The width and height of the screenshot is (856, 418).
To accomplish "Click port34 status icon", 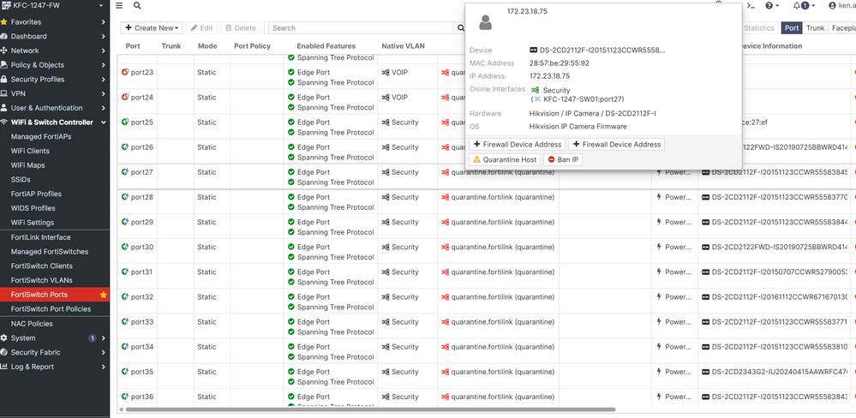I will click(x=125, y=347).
